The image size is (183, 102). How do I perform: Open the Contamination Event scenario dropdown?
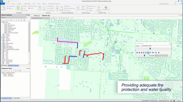pyautogui.click(x=40, y=18)
